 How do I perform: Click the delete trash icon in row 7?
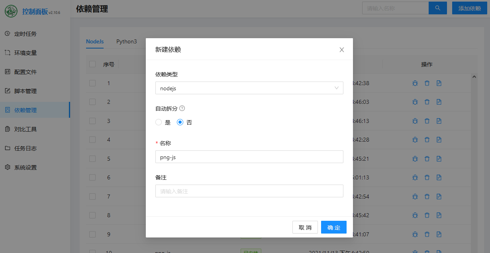(427, 197)
